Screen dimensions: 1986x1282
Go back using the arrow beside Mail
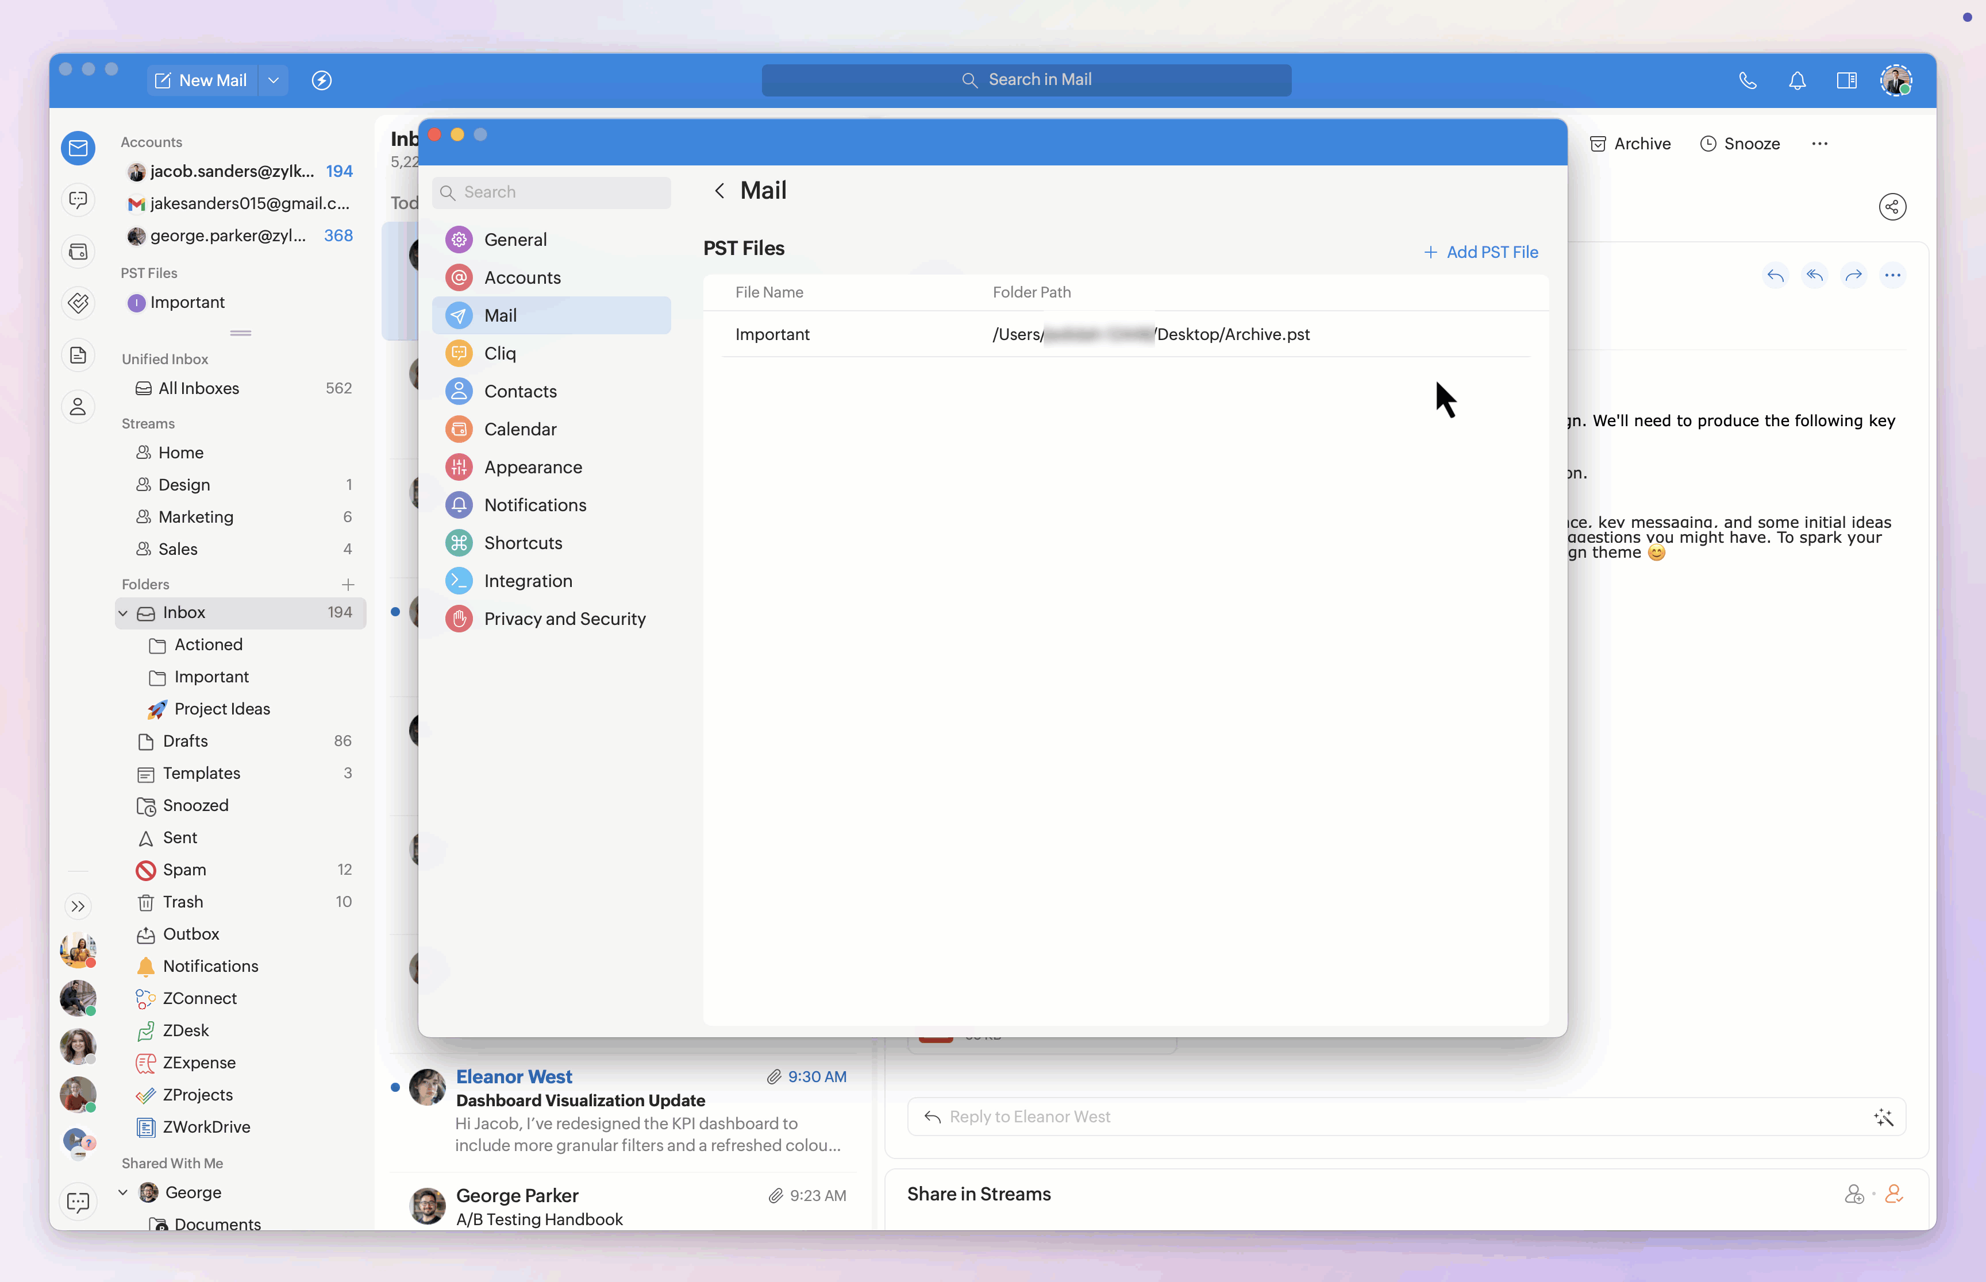(719, 191)
